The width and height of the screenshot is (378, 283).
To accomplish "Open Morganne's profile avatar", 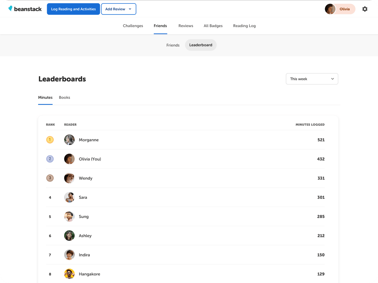I will point(69,140).
